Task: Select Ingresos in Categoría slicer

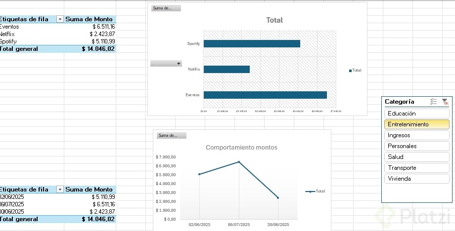Action: click(x=417, y=135)
